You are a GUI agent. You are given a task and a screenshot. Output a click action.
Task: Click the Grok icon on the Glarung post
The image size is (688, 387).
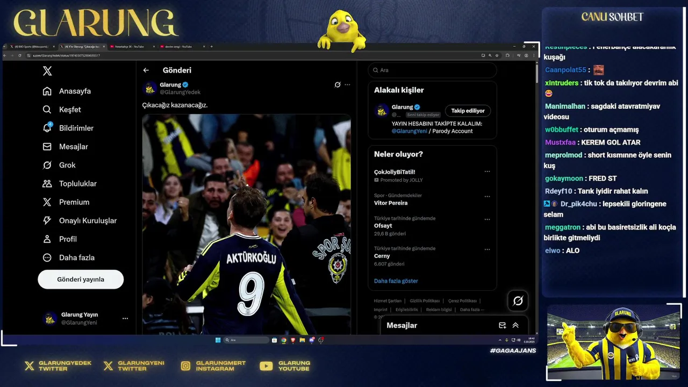coord(338,85)
